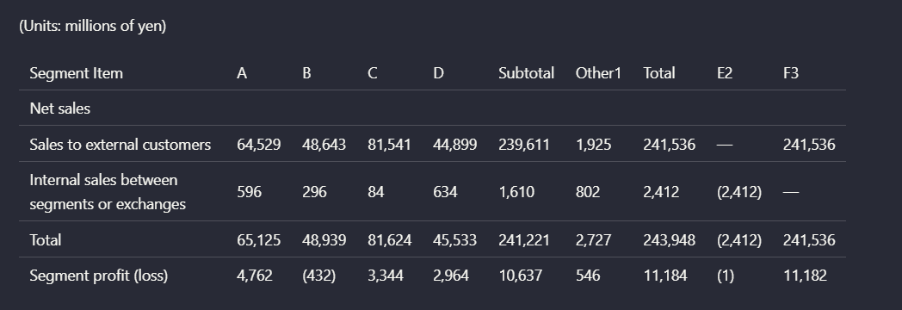Image resolution: width=902 pixels, height=310 pixels.
Task: Click the cell showing 84
Action: (375, 192)
